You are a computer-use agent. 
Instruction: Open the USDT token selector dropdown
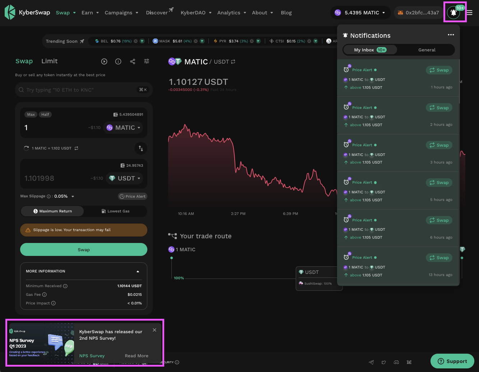(125, 178)
